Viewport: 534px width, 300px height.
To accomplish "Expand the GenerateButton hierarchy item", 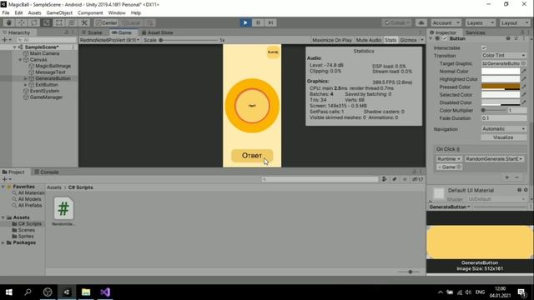I will 26,78.
